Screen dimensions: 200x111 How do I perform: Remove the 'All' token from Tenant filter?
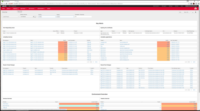[x=57, y=17]
